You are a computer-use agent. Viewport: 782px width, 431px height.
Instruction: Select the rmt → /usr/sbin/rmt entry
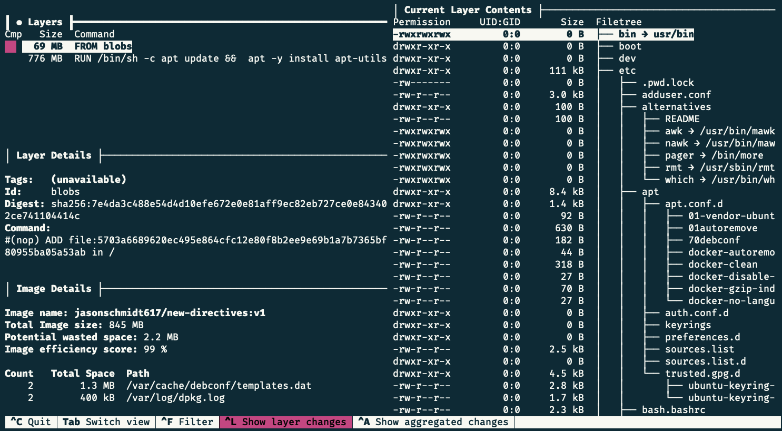(x=720, y=168)
